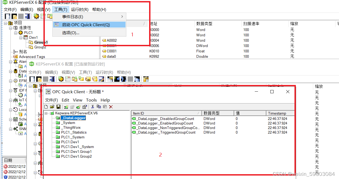
Task: Click the New Group icon in Quick Client toolbar
Action: [72, 106]
